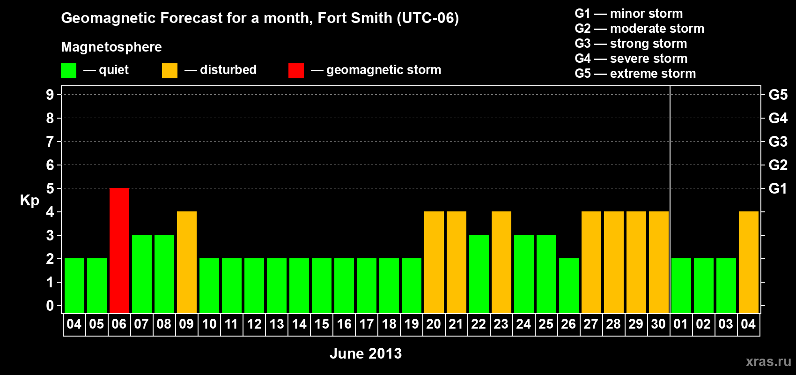The image size is (796, 375).
Task: Click date label 06 on the axis
Action: click(119, 324)
